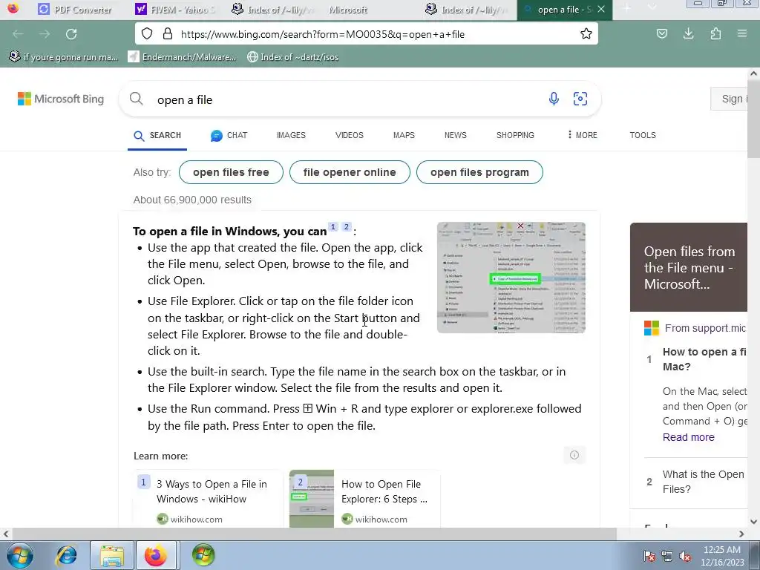Click citation number 1 superscript
Viewport: 760px width, 570px height.
pyautogui.click(x=333, y=227)
